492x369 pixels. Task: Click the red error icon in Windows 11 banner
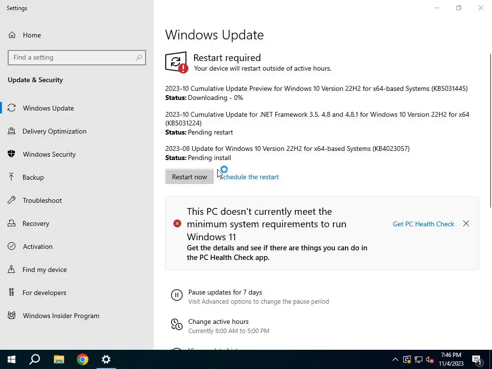point(177,223)
